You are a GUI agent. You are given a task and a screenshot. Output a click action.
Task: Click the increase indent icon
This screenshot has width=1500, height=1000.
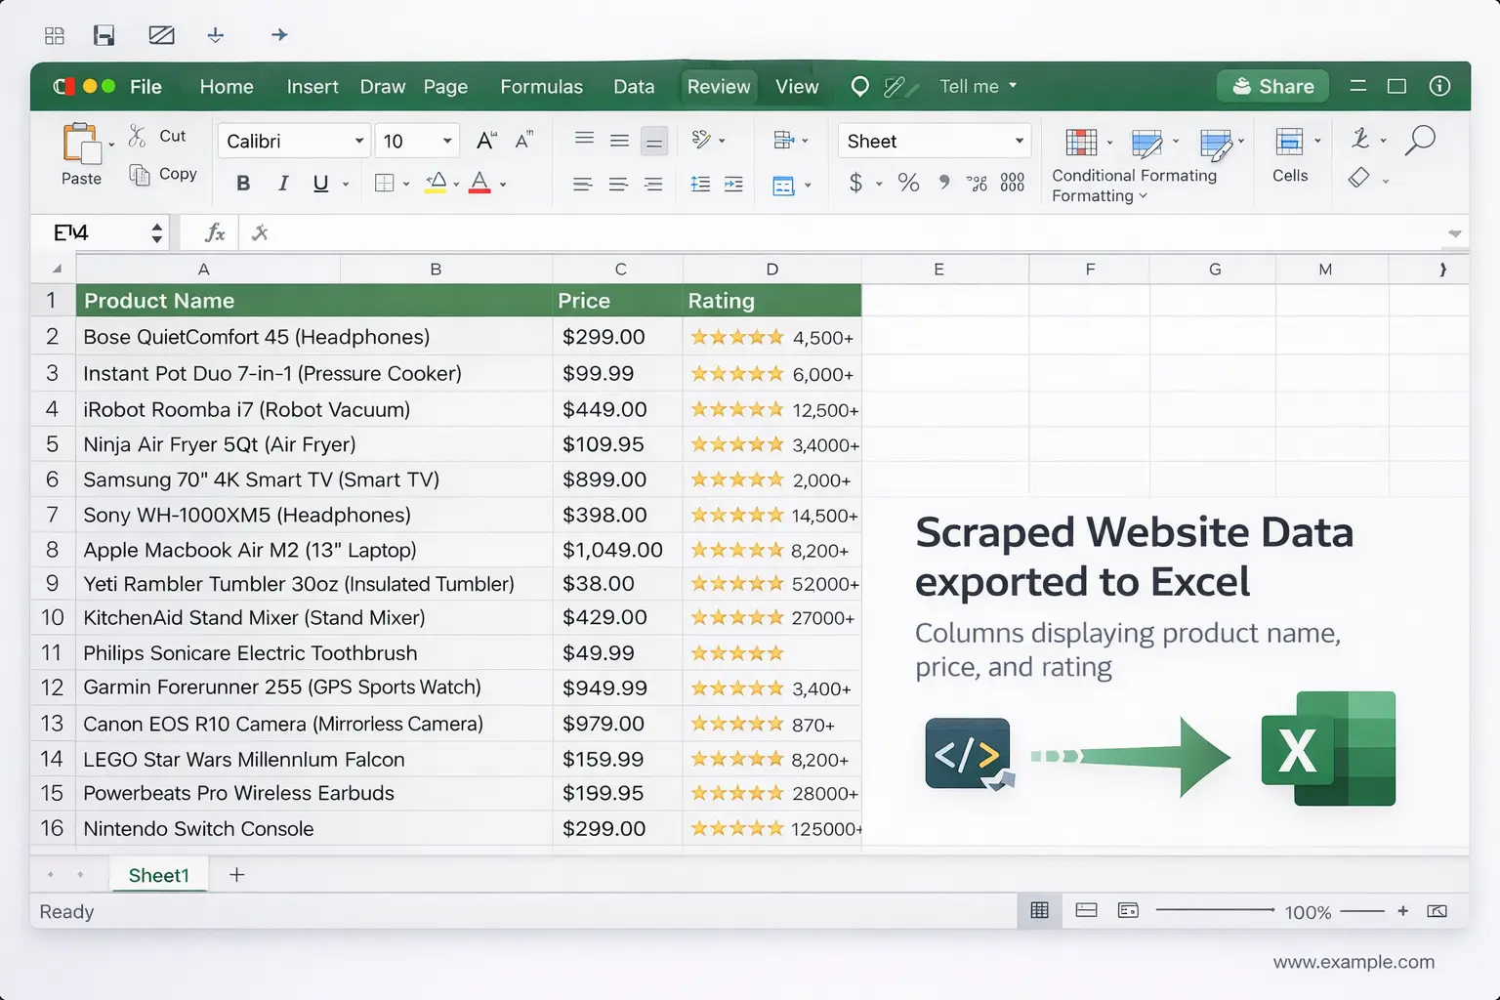tap(733, 184)
